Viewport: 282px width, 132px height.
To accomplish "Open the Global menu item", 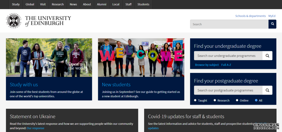I will 30,4.
